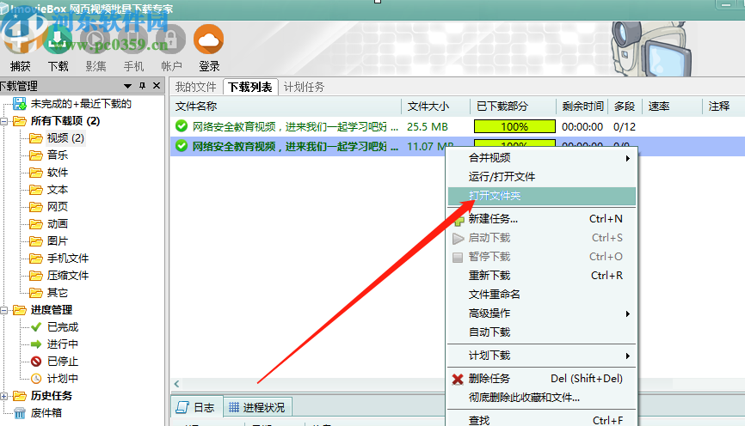Select the 0/12 segments cell
The height and width of the screenshot is (426, 745).
[625, 126]
